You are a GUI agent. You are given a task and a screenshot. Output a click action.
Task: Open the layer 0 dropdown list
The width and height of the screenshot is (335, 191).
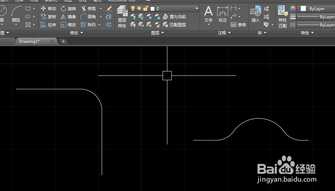tap(197, 8)
